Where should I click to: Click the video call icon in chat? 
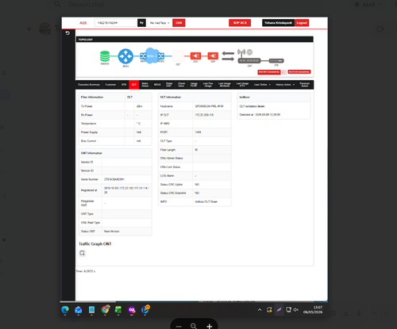coord(380,29)
